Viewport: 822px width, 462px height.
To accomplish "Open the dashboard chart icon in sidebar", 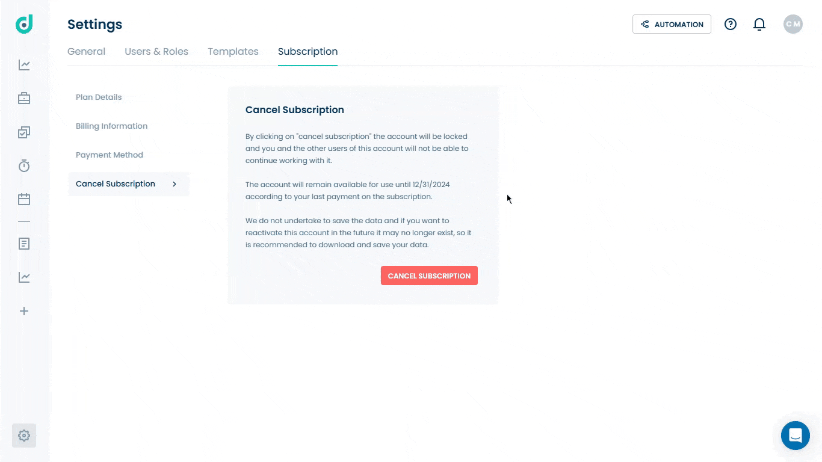I will tap(24, 65).
